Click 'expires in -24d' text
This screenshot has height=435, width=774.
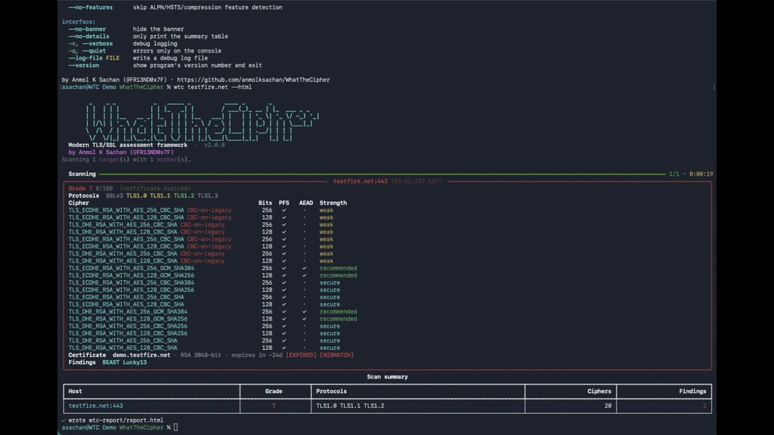[x=256, y=355]
